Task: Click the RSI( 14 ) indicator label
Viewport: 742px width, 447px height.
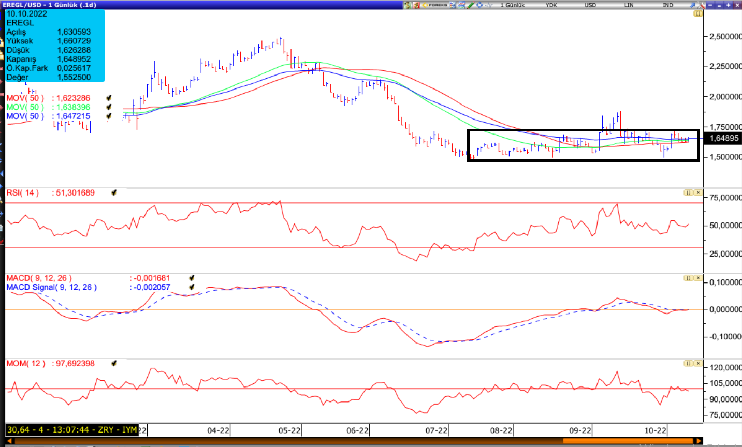Action: (22, 192)
